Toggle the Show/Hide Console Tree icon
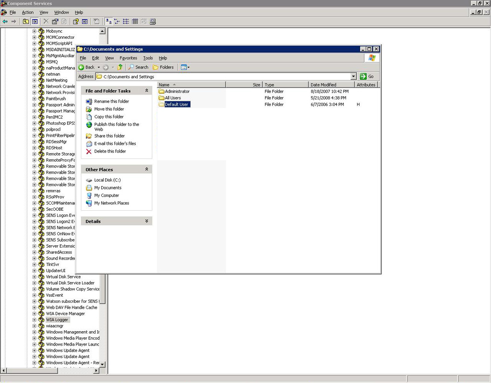Screen dimensions: 491x383 pyautogui.click(x=35, y=22)
